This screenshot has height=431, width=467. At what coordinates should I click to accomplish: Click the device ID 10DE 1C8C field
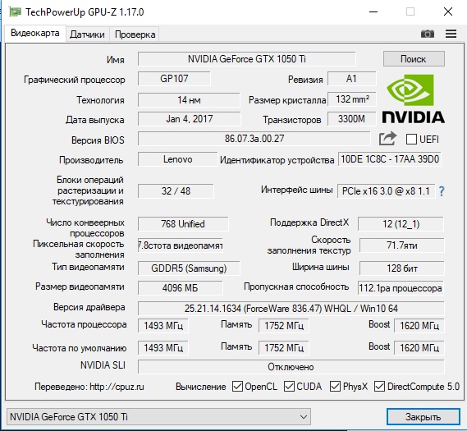[390, 159]
